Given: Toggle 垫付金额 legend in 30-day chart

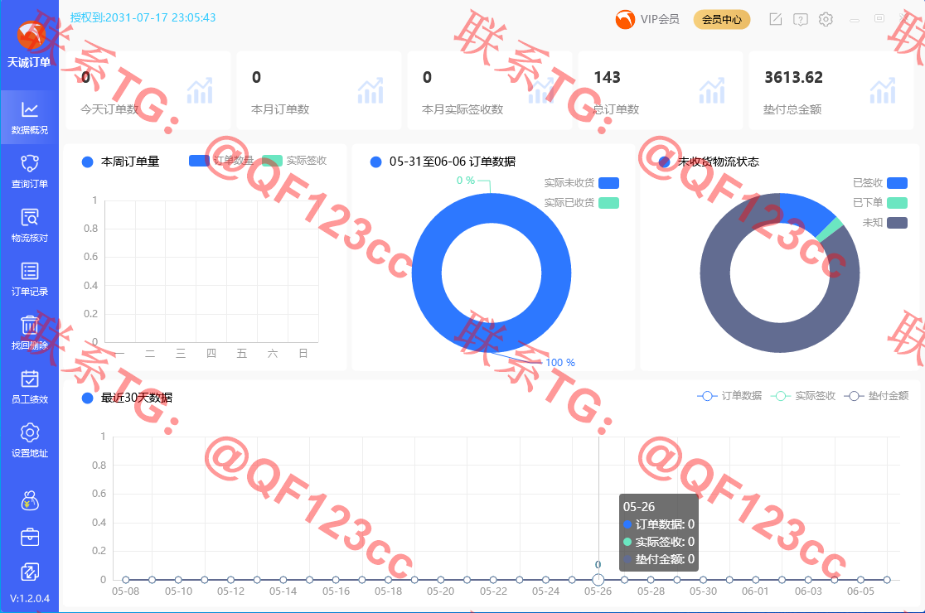Looking at the screenshot, I should coord(877,395).
